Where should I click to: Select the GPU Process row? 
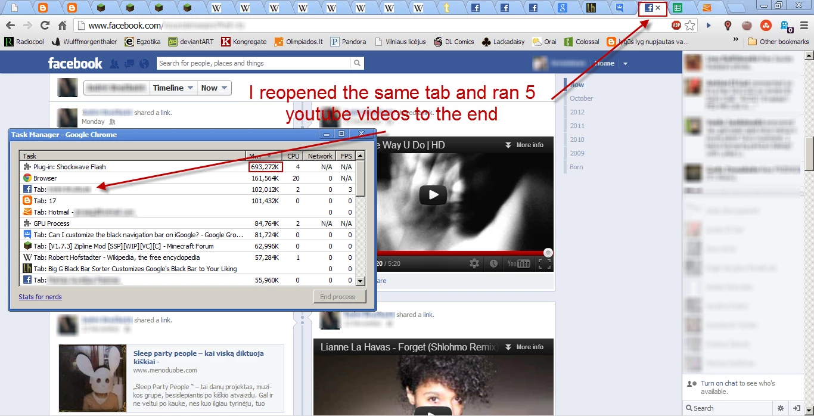(188, 223)
